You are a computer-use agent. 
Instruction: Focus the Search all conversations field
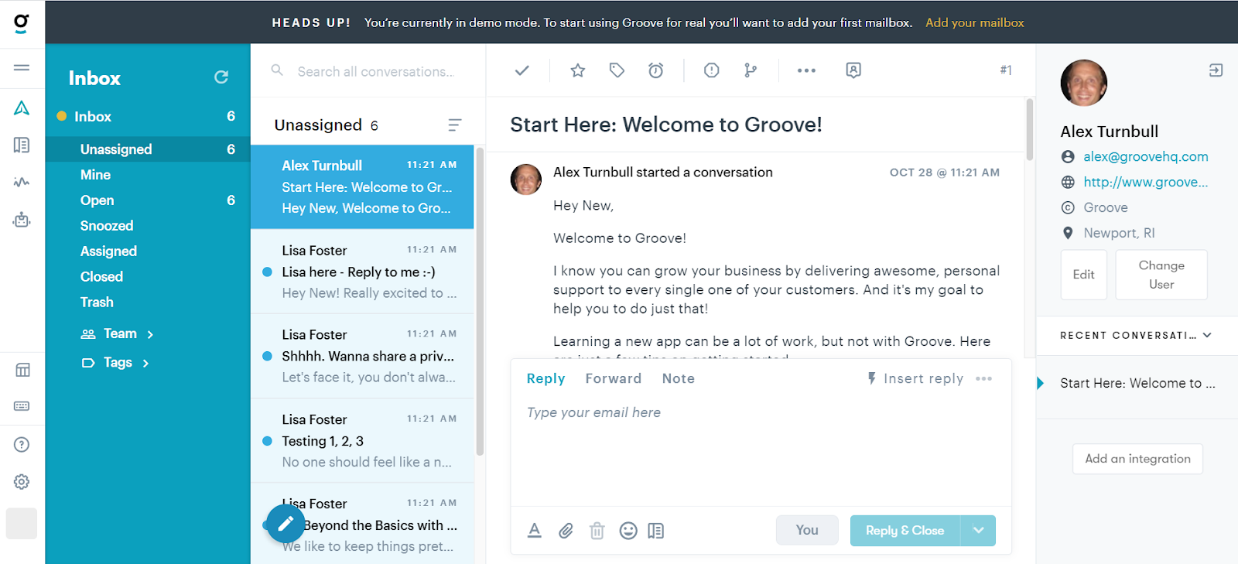(375, 72)
